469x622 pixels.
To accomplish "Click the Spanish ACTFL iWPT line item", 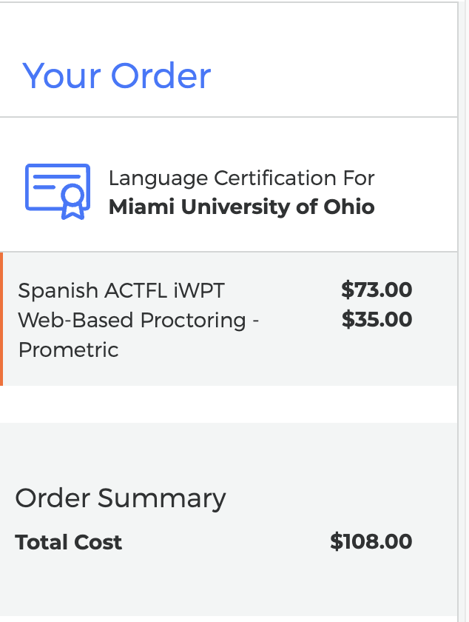I will coord(121,290).
